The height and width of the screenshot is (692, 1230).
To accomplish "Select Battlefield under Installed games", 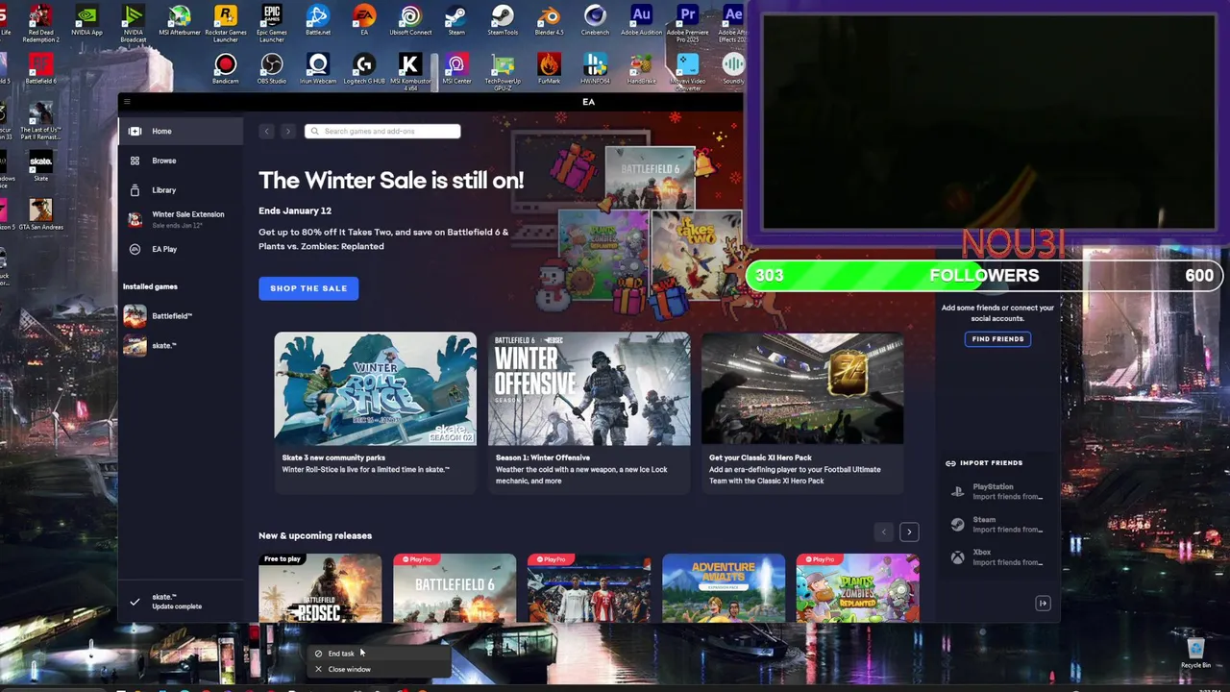I will pyautogui.click(x=181, y=316).
